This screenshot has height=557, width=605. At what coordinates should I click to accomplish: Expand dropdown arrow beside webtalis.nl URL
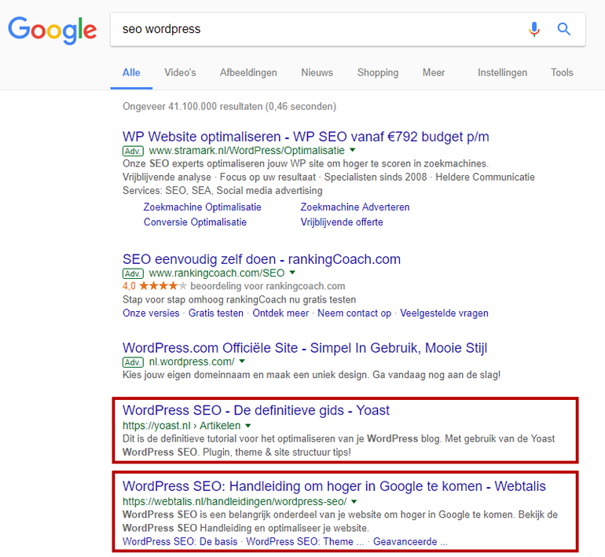[x=354, y=502]
